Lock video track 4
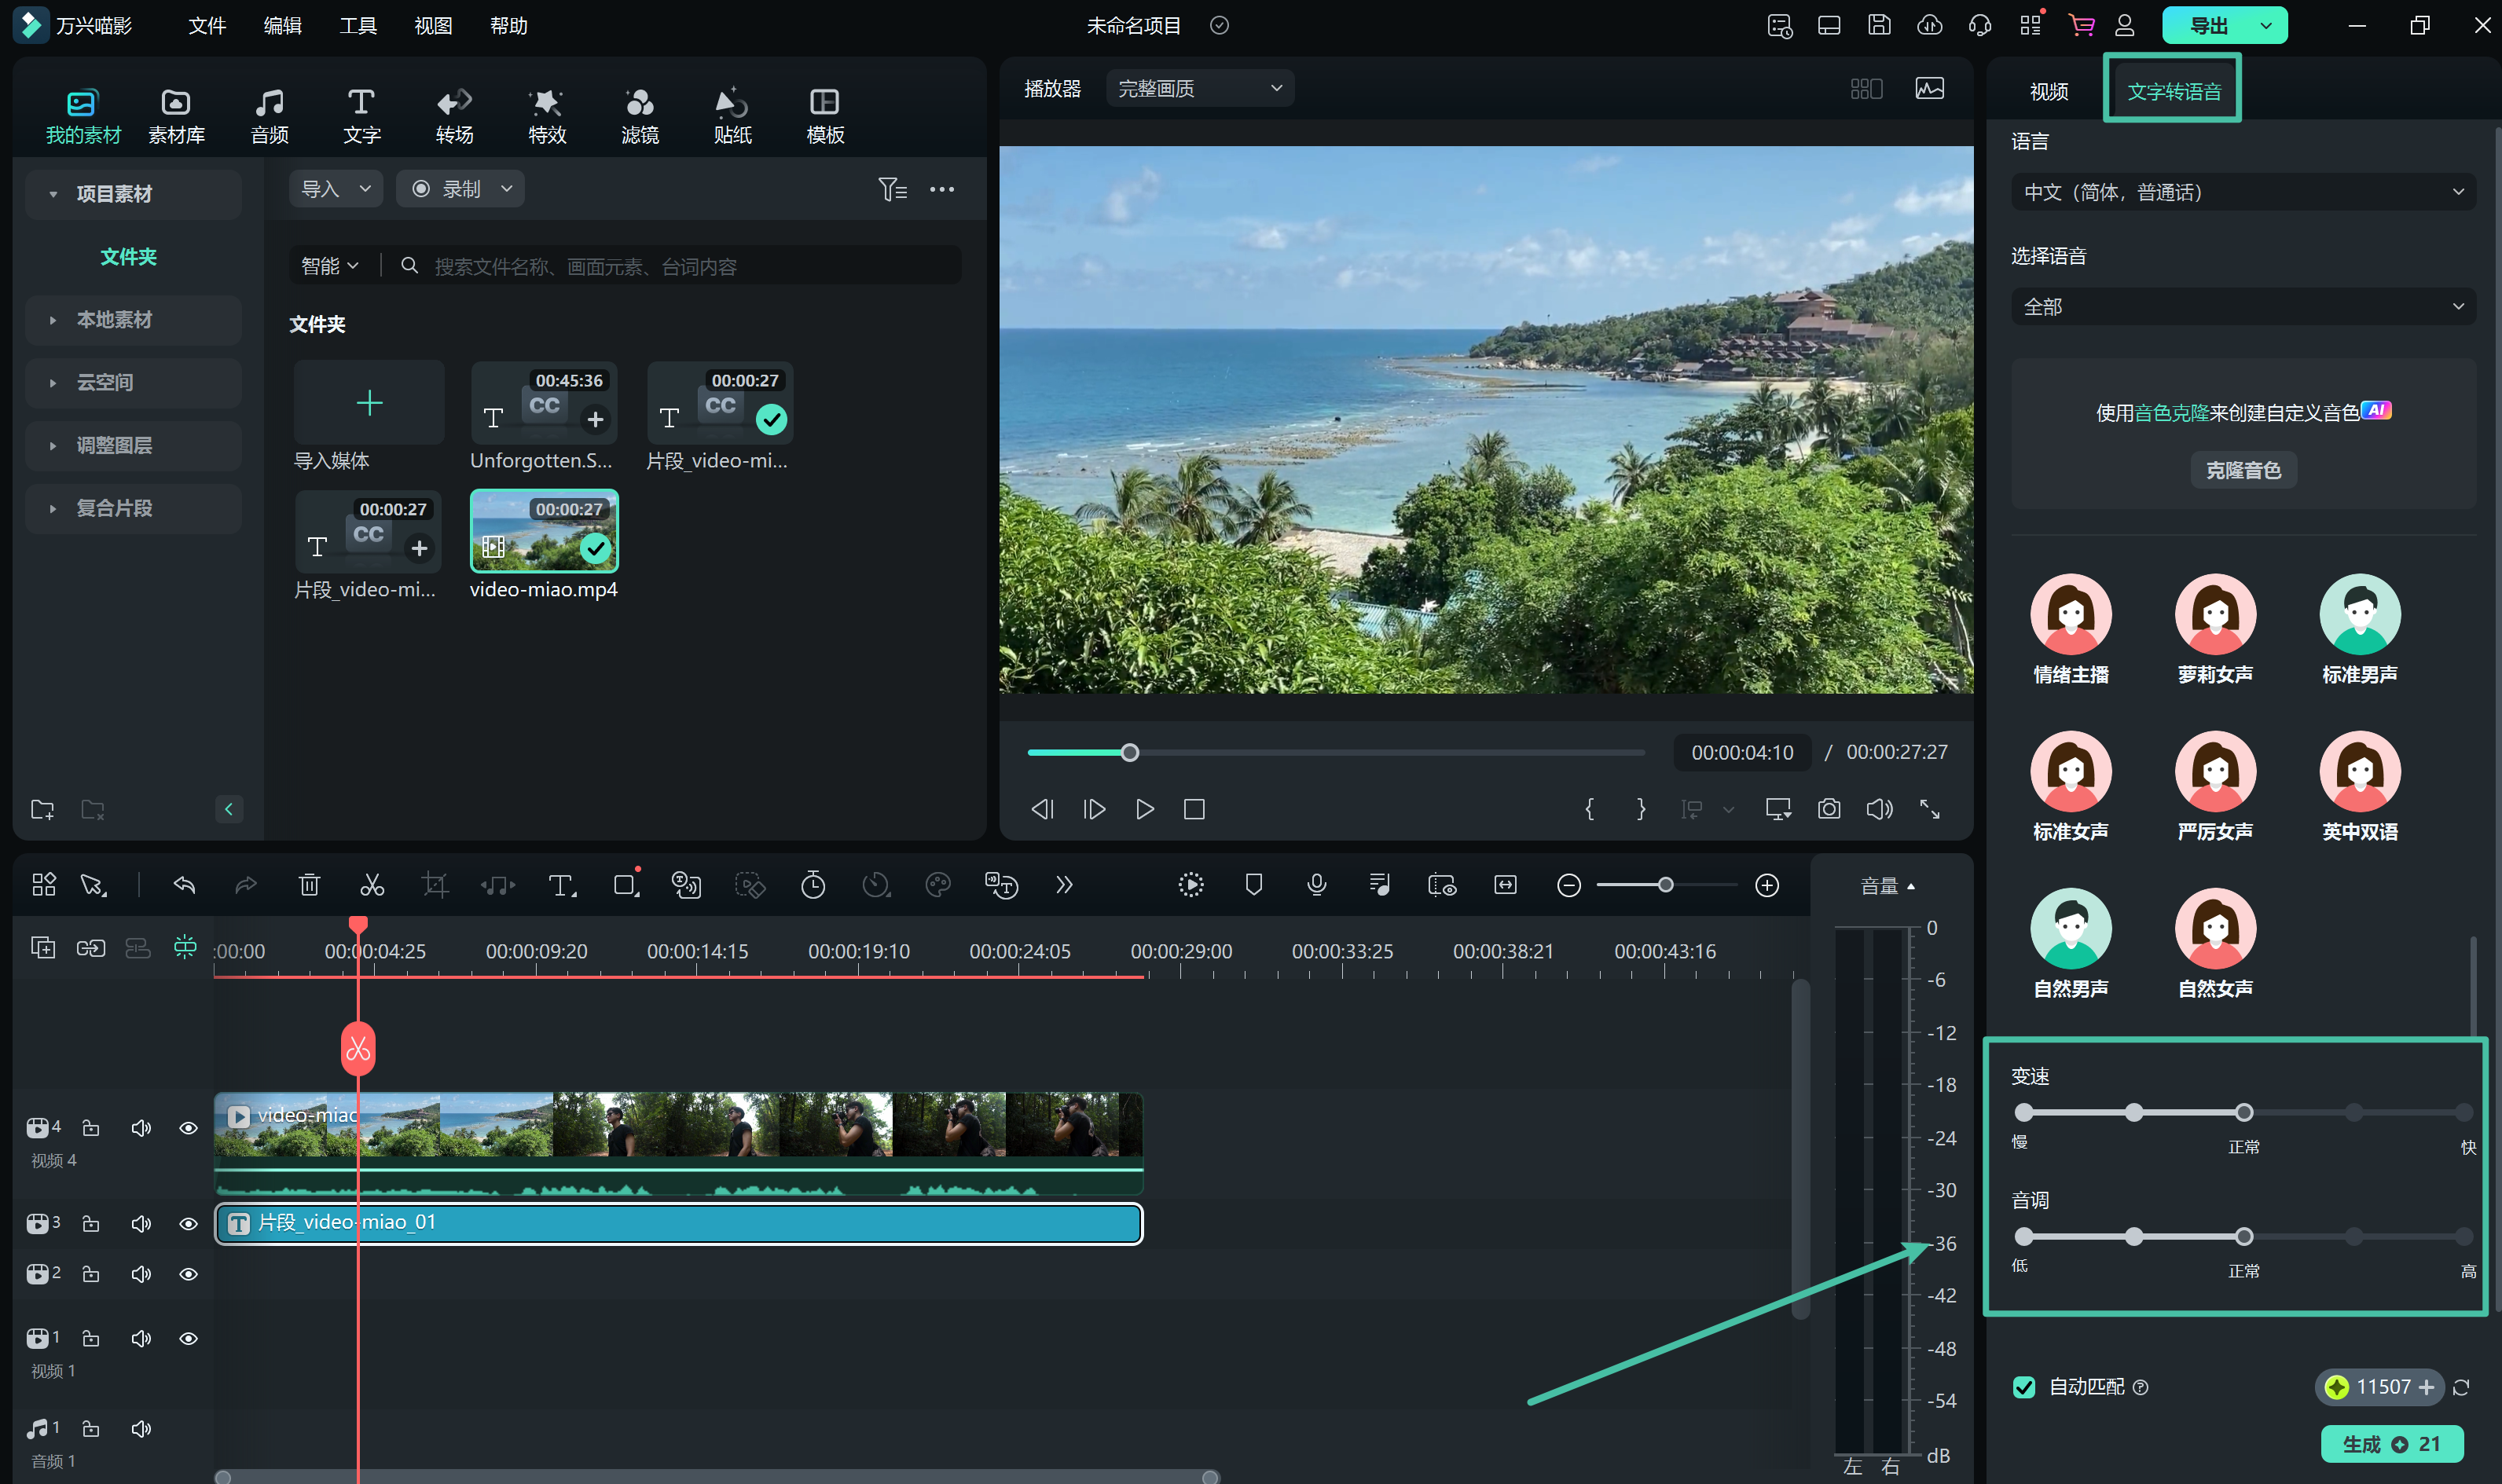This screenshot has width=2502, height=1484. (91, 1128)
